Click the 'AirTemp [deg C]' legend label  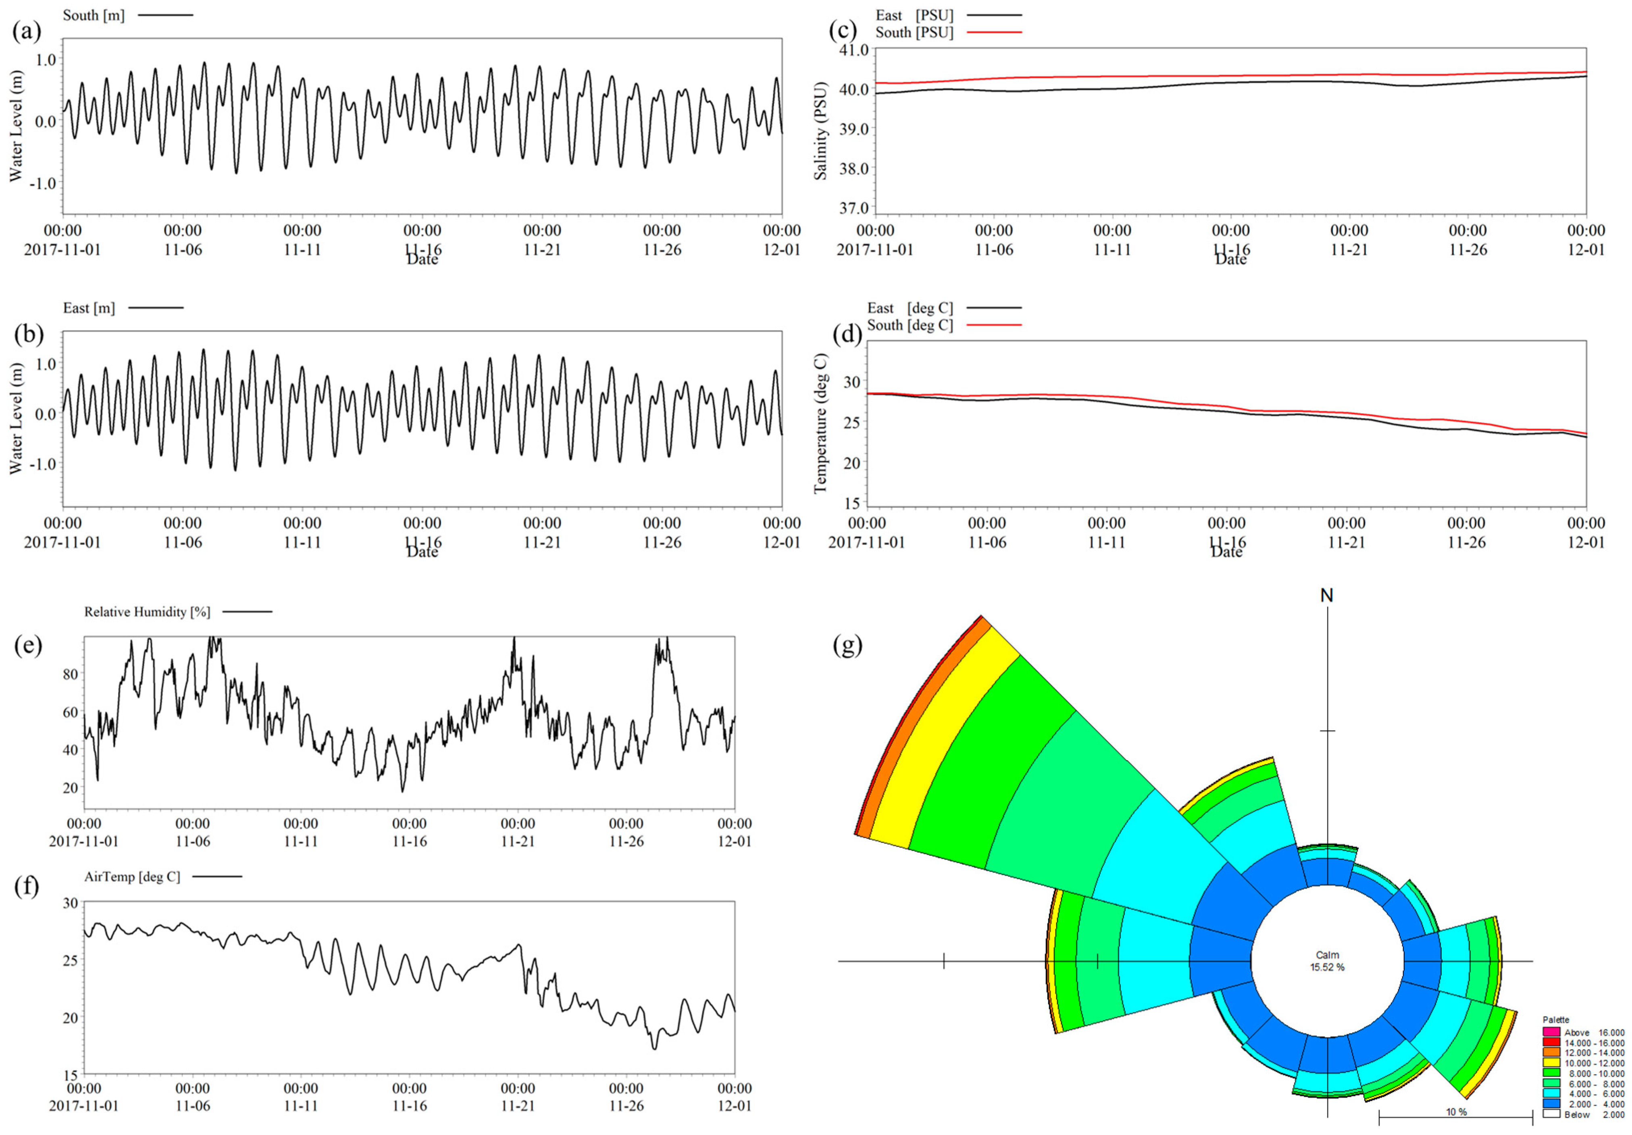pyautogui.click(x=132, y=877)
